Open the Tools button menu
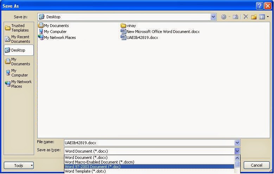The height and width of the screenshot is (174, 274). (x=19, y=165)
